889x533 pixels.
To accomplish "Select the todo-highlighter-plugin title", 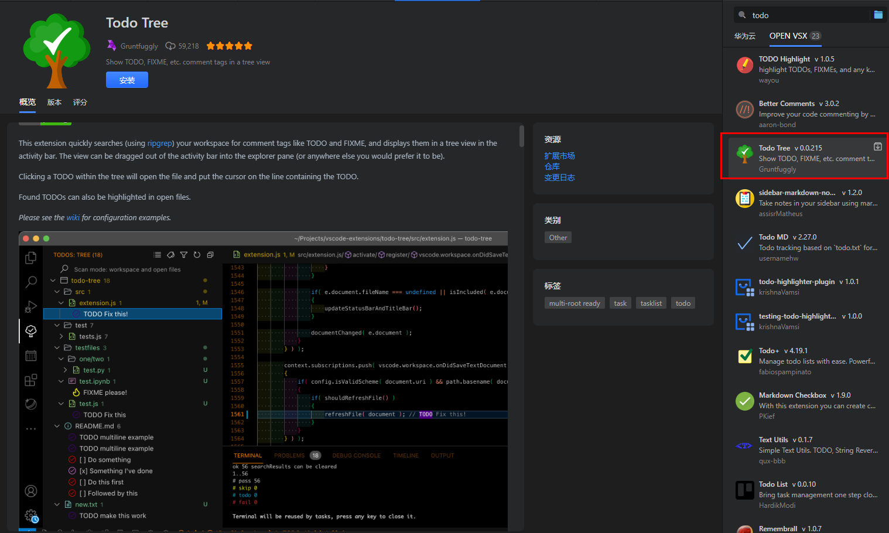I will pos(797,281).
